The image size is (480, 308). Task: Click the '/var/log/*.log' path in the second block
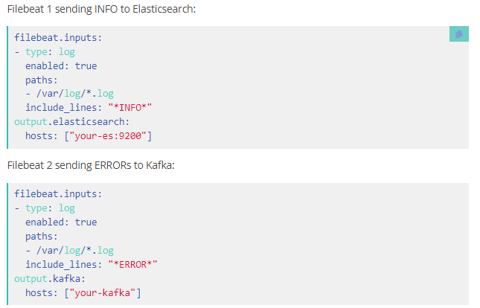75,251
